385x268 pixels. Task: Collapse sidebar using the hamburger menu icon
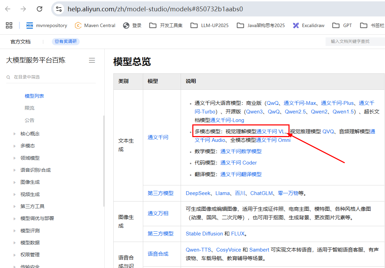tap(92, 60)
